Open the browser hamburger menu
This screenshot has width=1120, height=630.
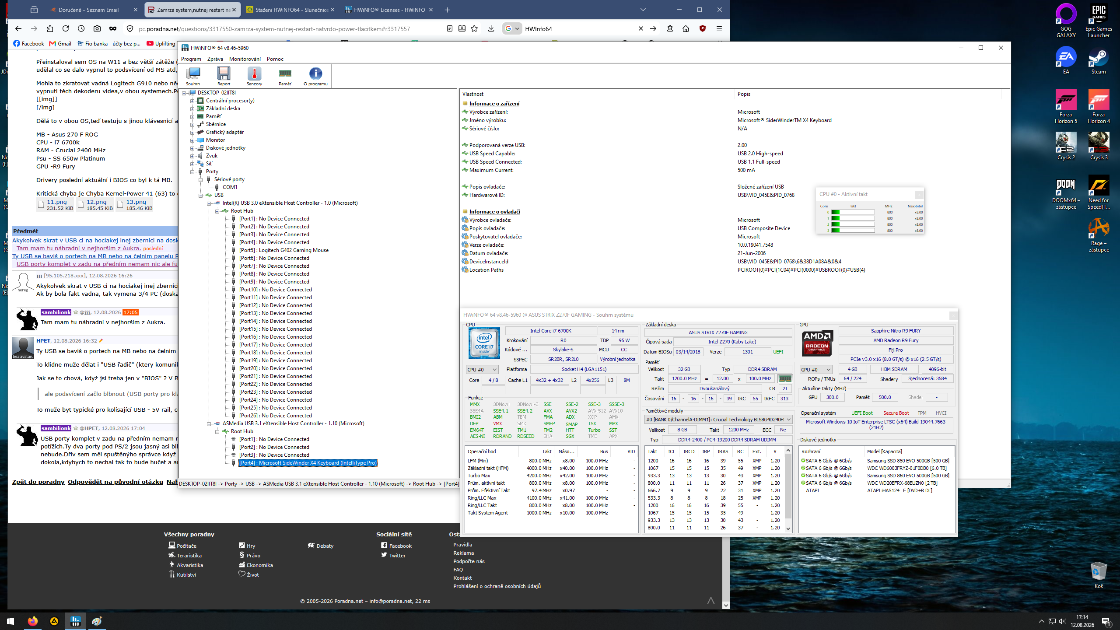tap(719, 28)
